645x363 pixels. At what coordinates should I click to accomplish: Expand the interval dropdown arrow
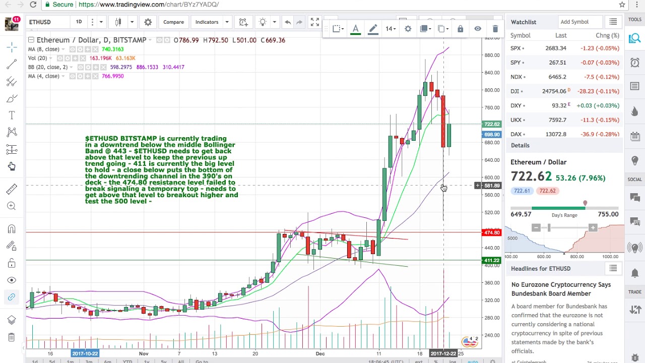(101, 22)
